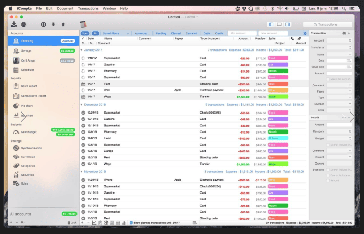Open the calculator icon in toolbar
The width and height of the screenshot is (364, 234).
(83, 24)
